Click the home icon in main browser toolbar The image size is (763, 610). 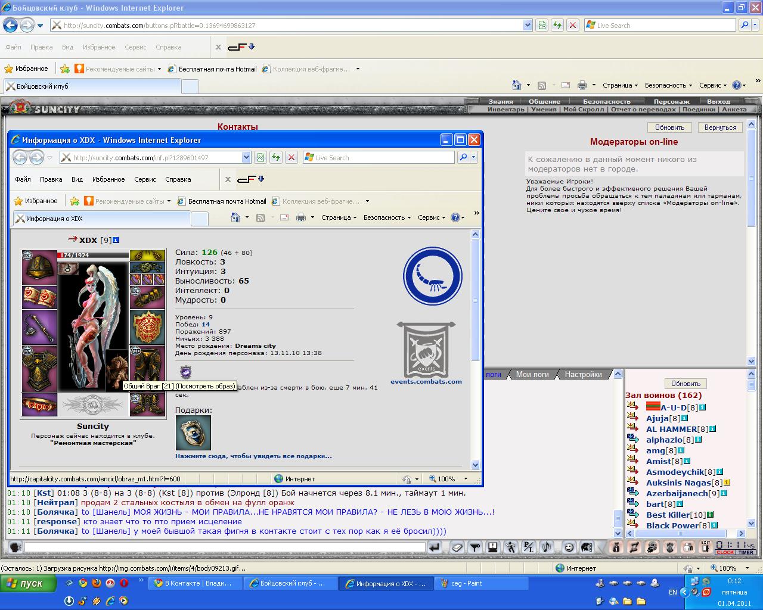coord(517,85)
